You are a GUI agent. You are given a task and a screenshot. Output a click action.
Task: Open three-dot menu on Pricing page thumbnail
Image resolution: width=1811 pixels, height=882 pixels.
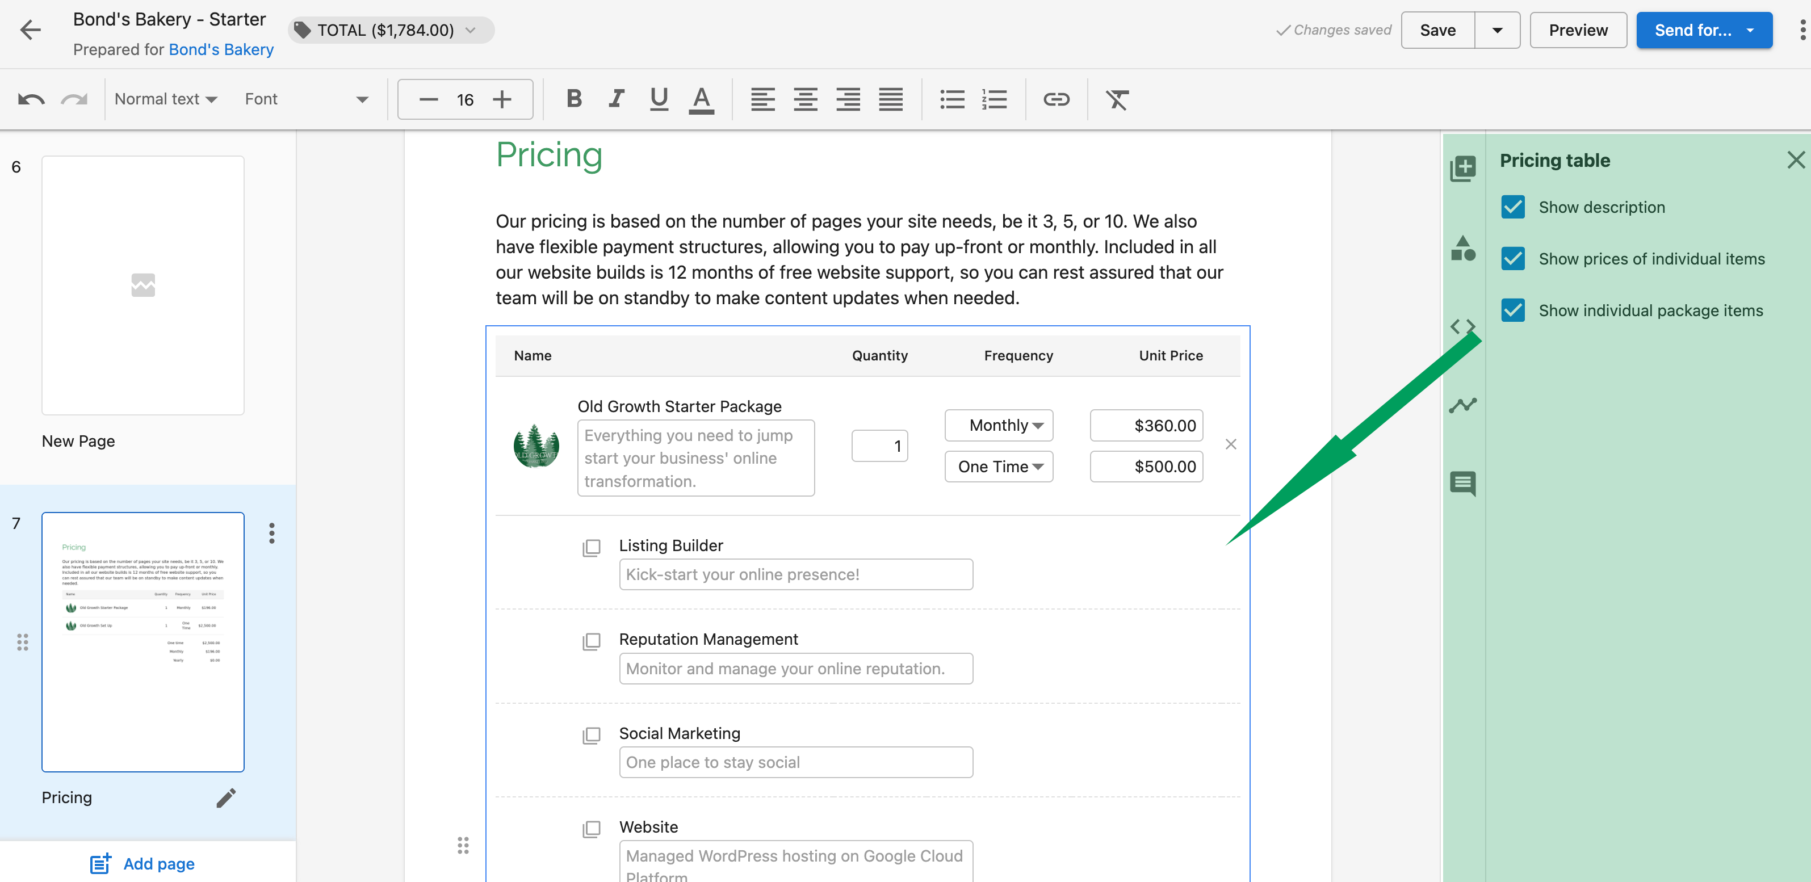pos(271,534)
